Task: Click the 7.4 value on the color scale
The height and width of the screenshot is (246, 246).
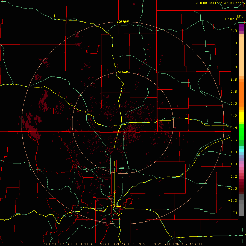Action: tap(234, 67)
